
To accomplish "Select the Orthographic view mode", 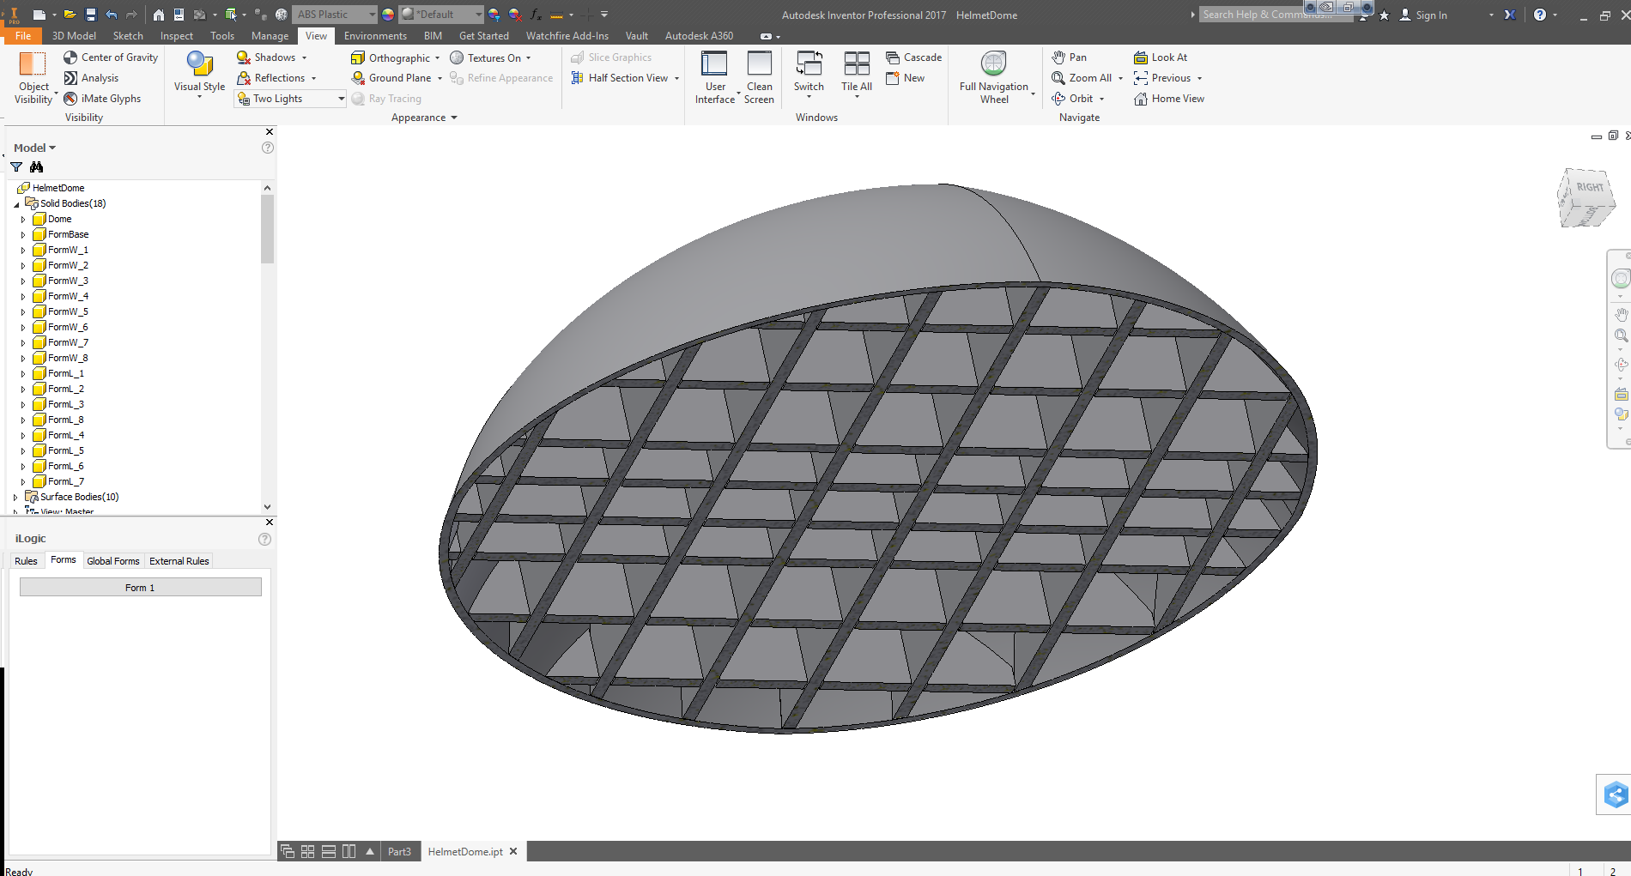I will coord(391,58).
